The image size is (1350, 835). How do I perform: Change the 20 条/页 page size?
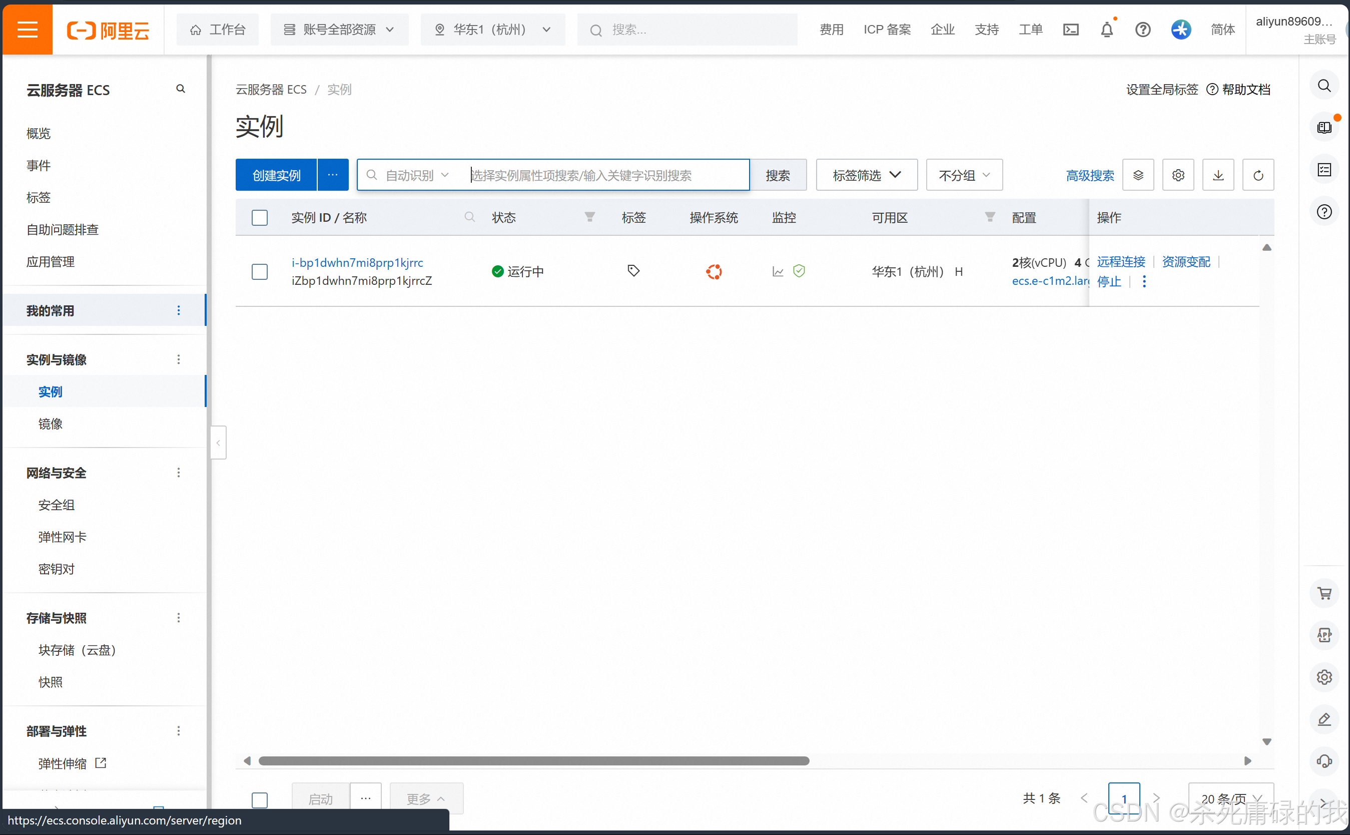pyautogui.click(x=1231, y=798)
